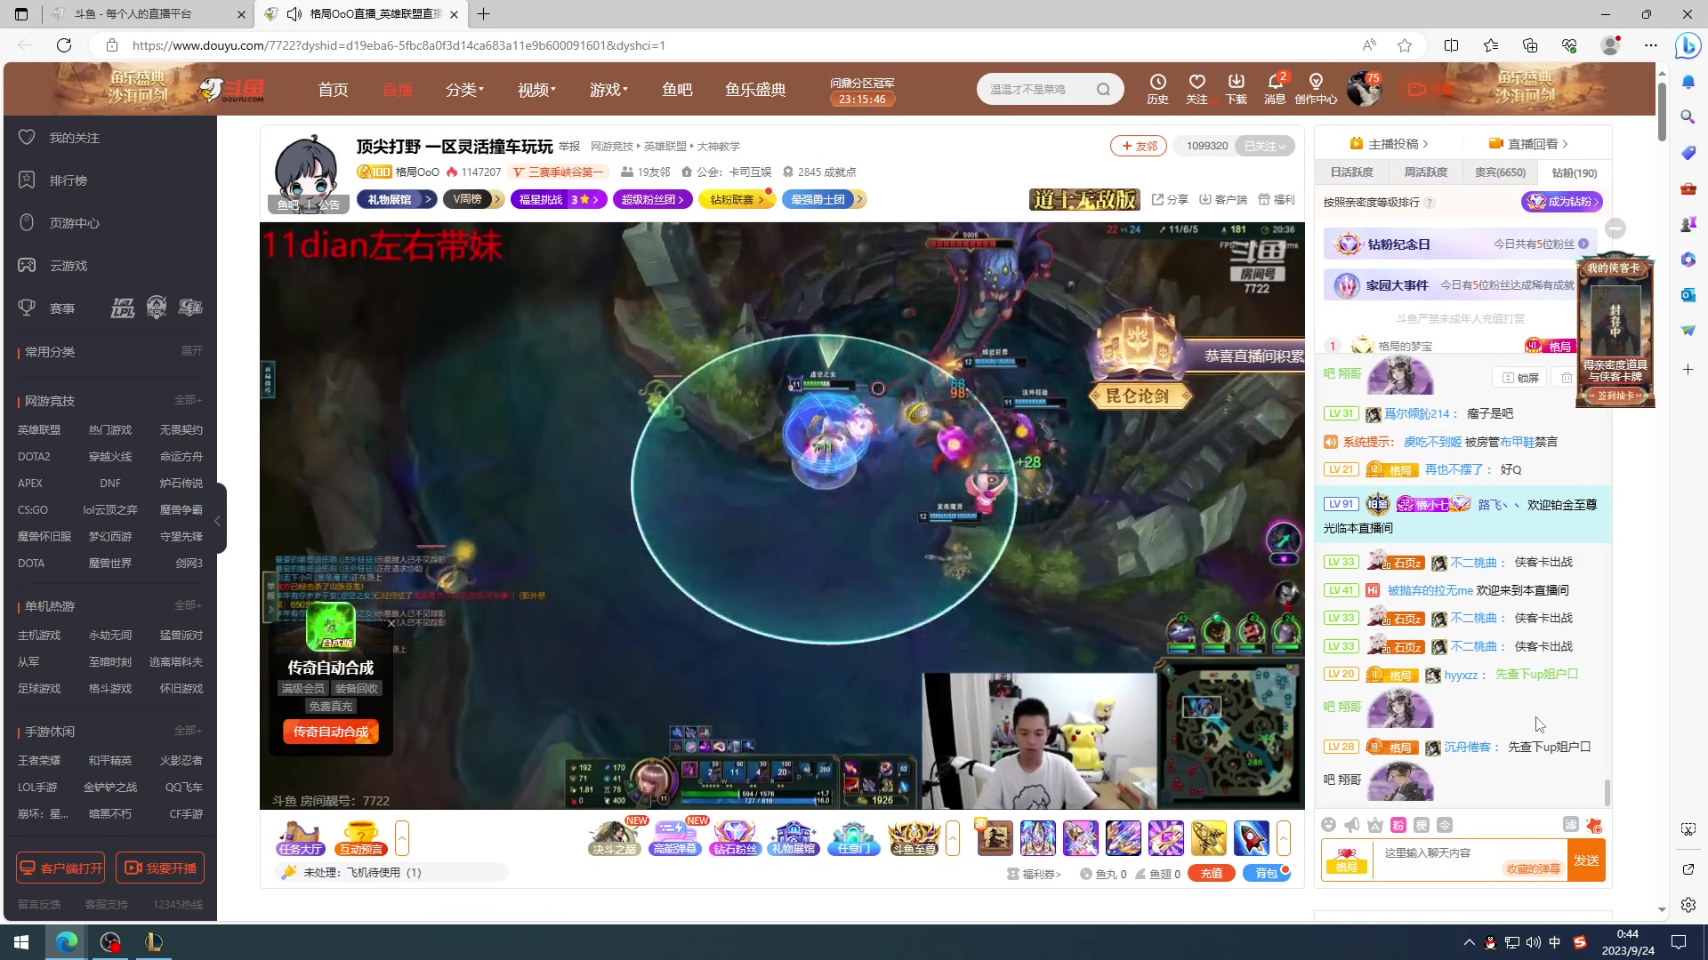Screen dimensions: 1708x960
Task: Open 斗鱼至尊 crown icon
Action: pyautogui.click(x=914, y=837)
